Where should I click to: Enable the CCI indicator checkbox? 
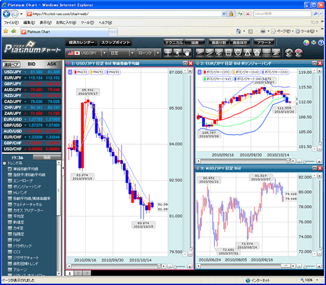10,252
